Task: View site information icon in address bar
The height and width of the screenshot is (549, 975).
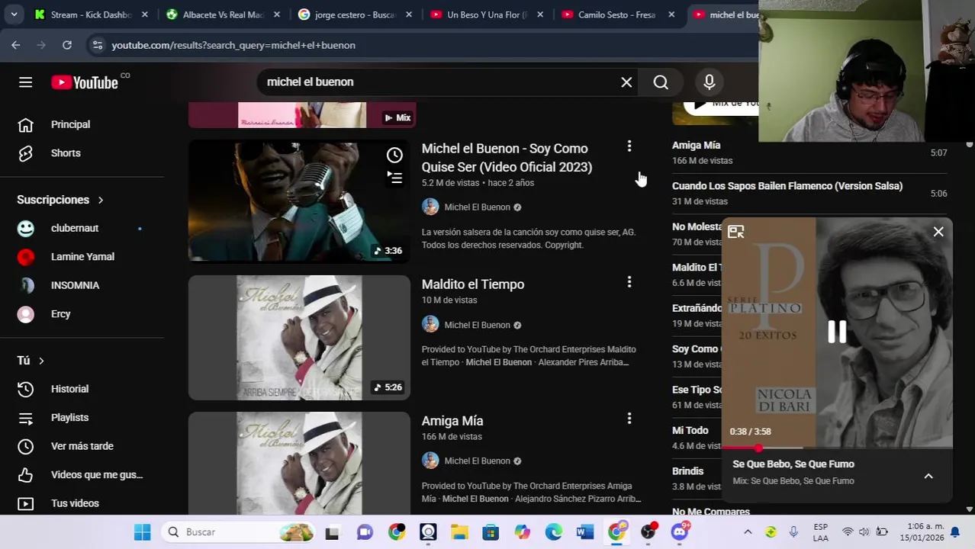Action: [x=97, y=45]
